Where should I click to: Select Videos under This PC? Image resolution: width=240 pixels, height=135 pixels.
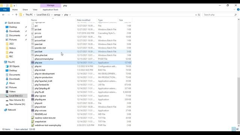[x=12, y=91]
